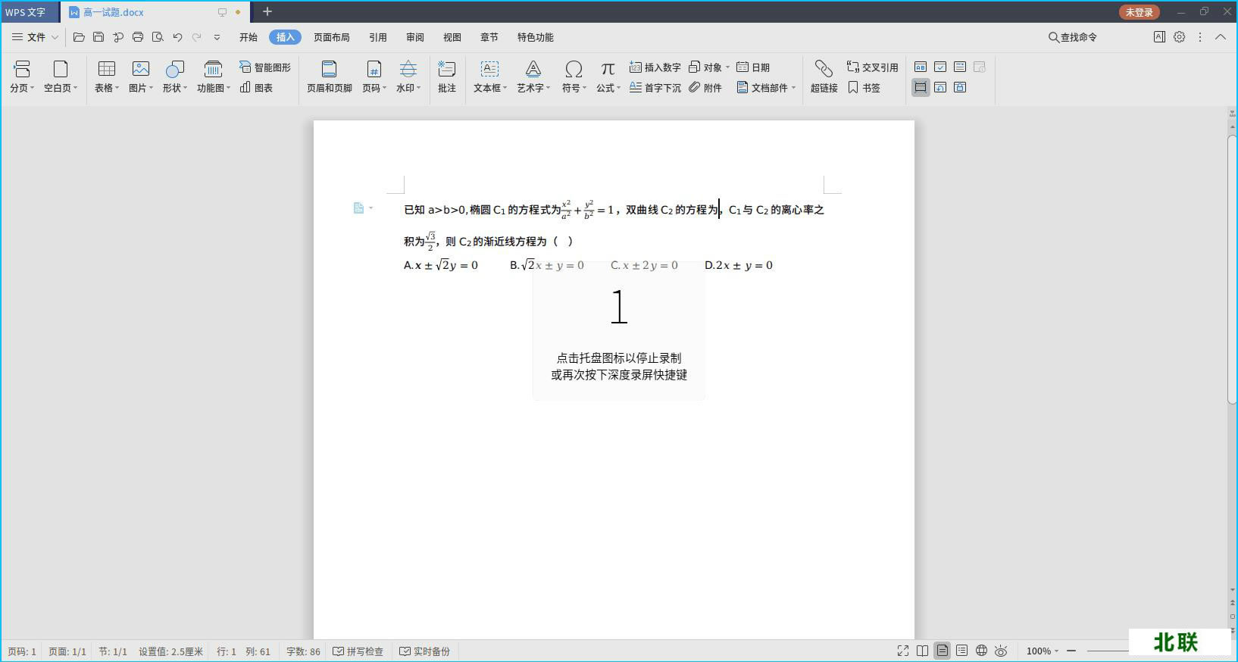Click the 书签 bookmark icon
This screenshot has width=1238, height=662.
click(x=864, y=88)
